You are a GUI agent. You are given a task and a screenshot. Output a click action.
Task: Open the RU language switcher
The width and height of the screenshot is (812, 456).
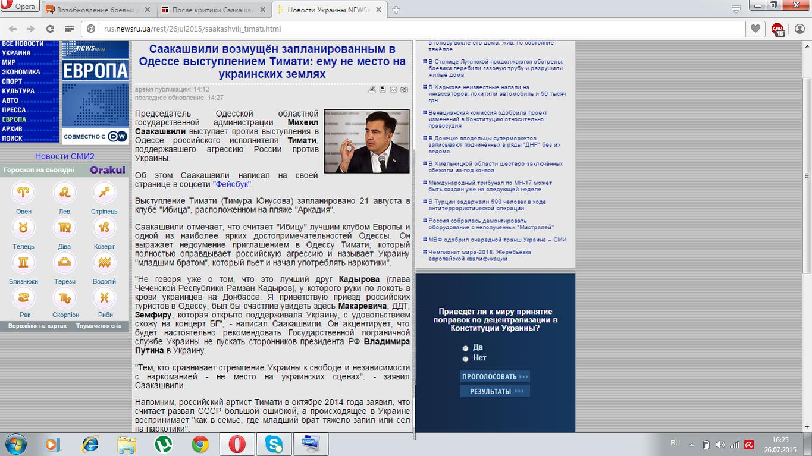675,444
